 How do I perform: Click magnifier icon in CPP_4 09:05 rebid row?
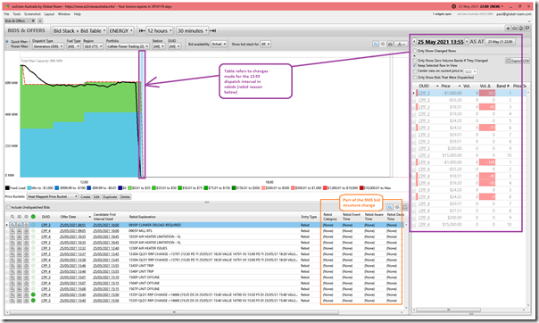point(12,231)
